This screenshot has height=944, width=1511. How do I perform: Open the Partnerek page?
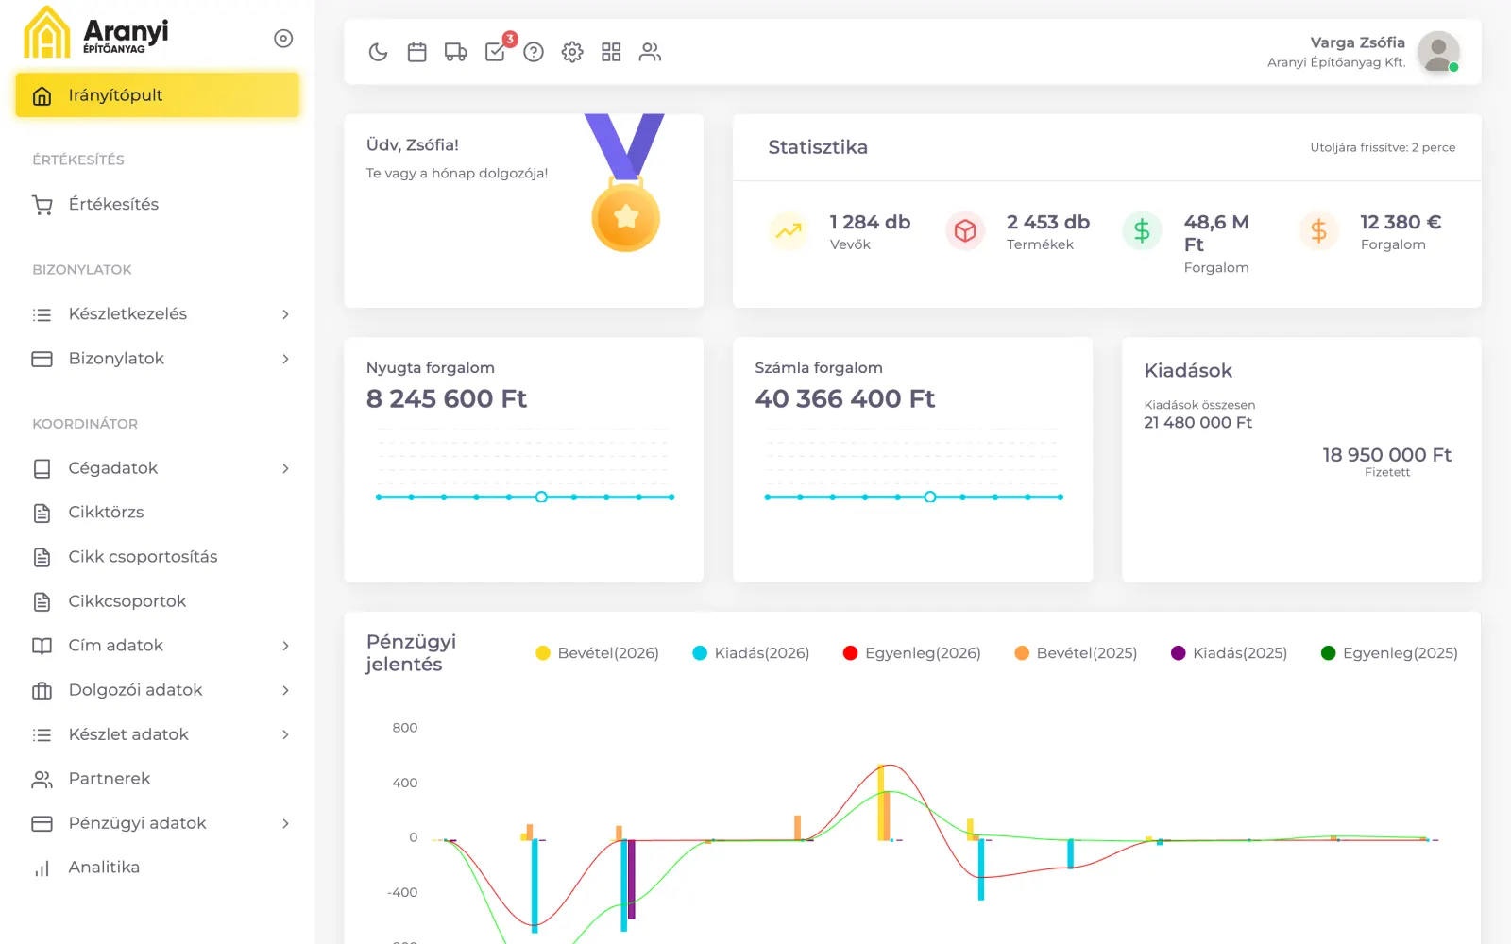pyautogui.click(x=158, y=779)
